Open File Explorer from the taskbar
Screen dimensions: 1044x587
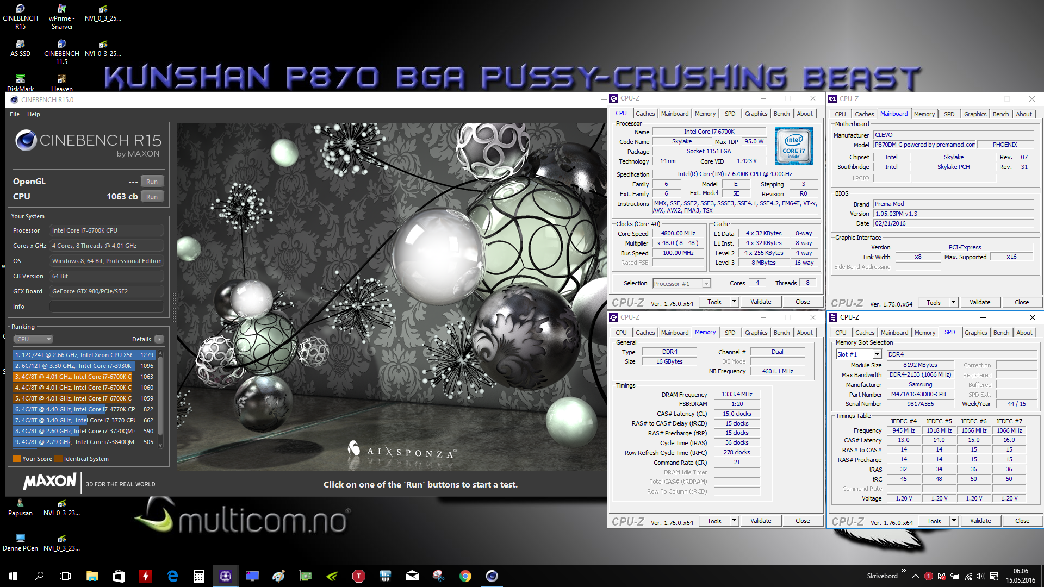[x=92, y=576]
